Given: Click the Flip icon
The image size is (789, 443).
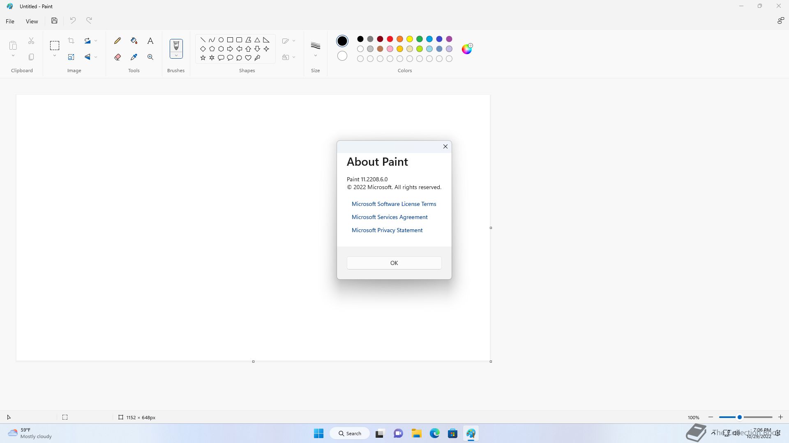Looking at the screenshot, I should (x=88, y=57).
